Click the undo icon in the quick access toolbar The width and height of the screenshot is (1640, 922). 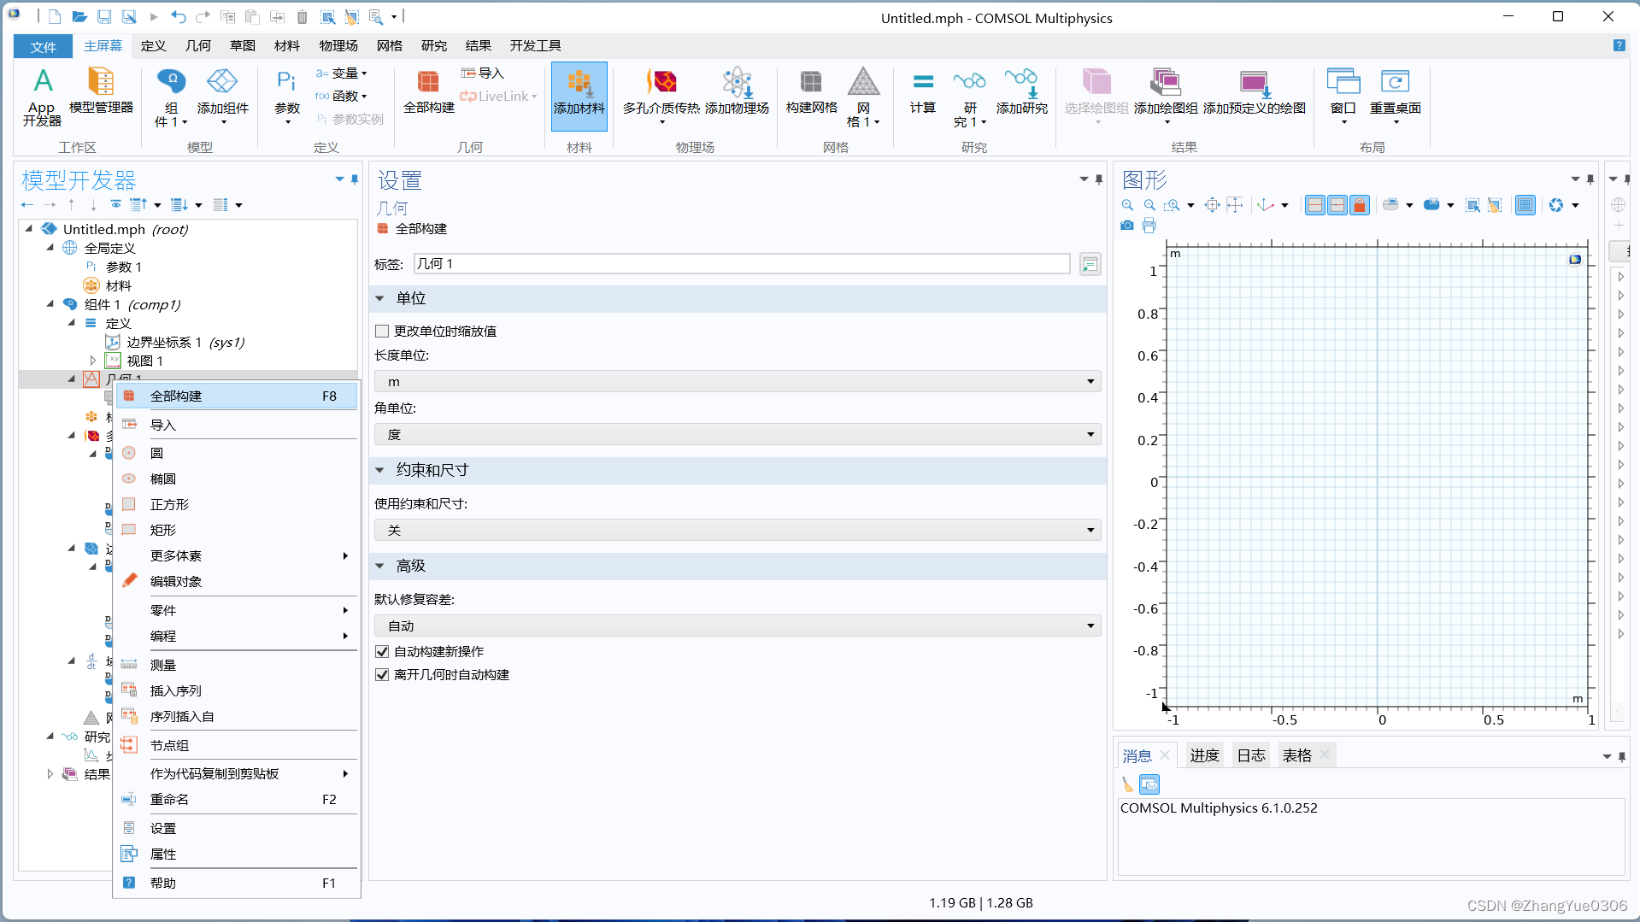178,17
